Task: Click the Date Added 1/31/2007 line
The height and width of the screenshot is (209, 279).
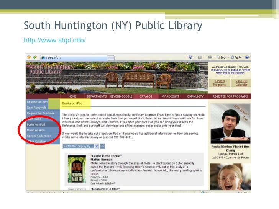Action: point(103,183)
